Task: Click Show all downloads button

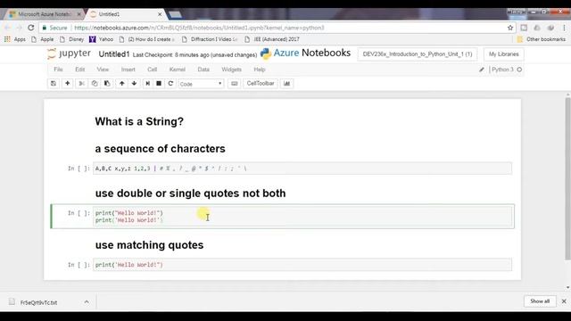Action: 540,301
